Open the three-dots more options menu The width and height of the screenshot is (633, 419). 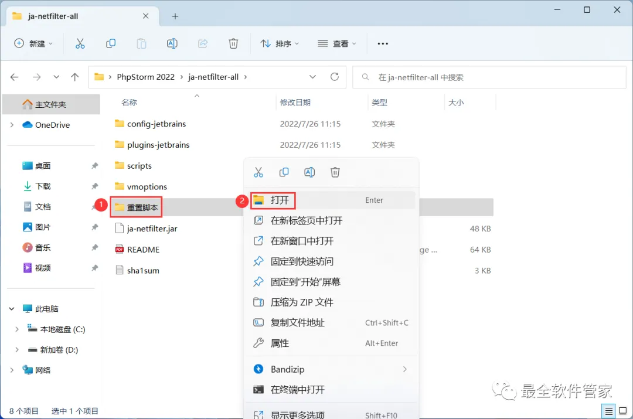tap(383, 43)
